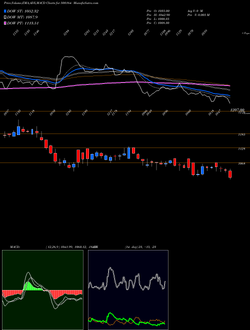The height and width of the screenshot is (330, 250).
Task: Click the 'Pre L' previous low value
Action: [x=158, y=18]
